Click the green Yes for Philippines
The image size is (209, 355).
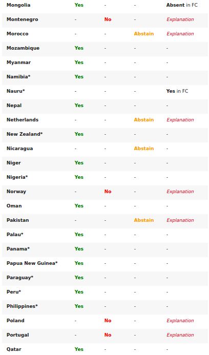[79, 306]
